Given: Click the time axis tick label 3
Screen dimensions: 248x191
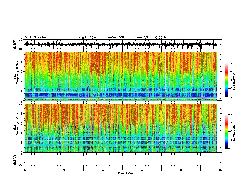Looking at the screenshot, I should [x=83, y=170].
